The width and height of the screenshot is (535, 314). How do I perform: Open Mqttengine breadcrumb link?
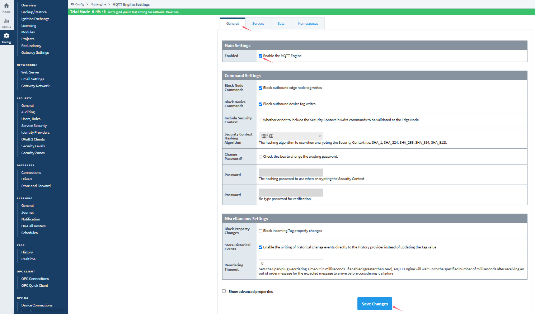point(98,4)
